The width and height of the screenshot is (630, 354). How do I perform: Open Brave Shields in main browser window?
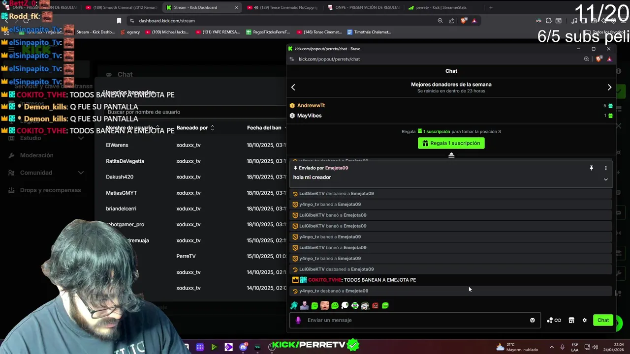tap(463, 21)
